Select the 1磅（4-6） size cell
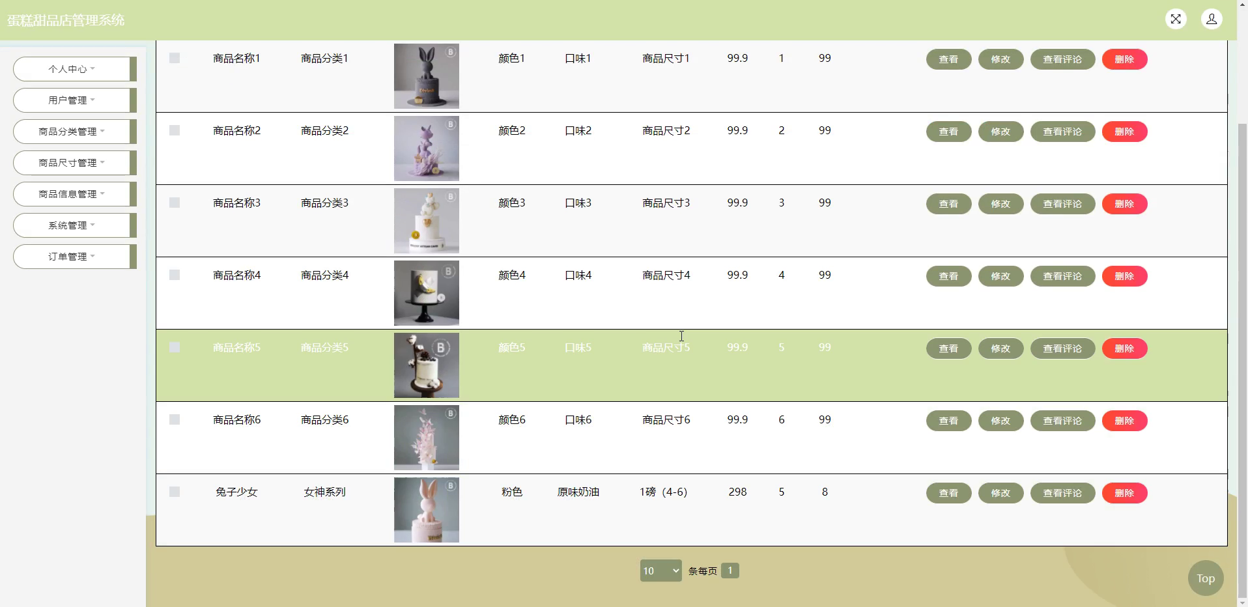 (664, 492)
